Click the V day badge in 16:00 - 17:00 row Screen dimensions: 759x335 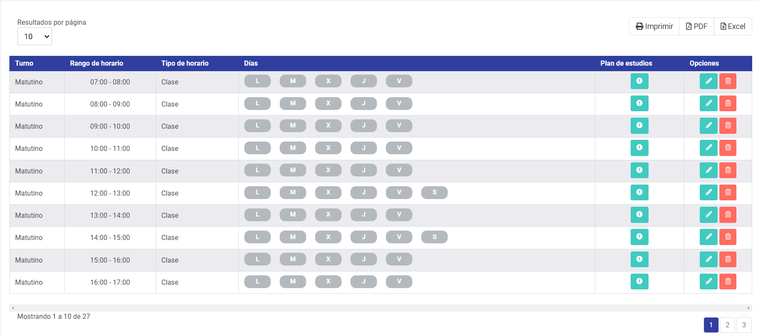pyautogui.click(x=399, y=281)
